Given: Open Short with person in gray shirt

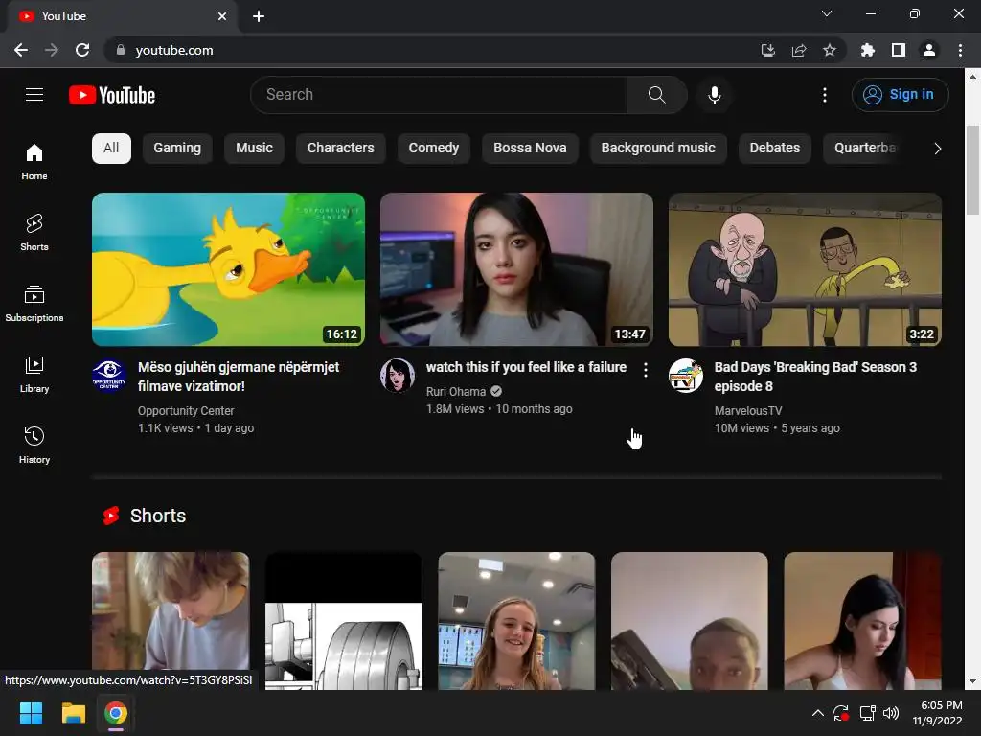Looking at the screenshot, I should (x=171, y=621).
